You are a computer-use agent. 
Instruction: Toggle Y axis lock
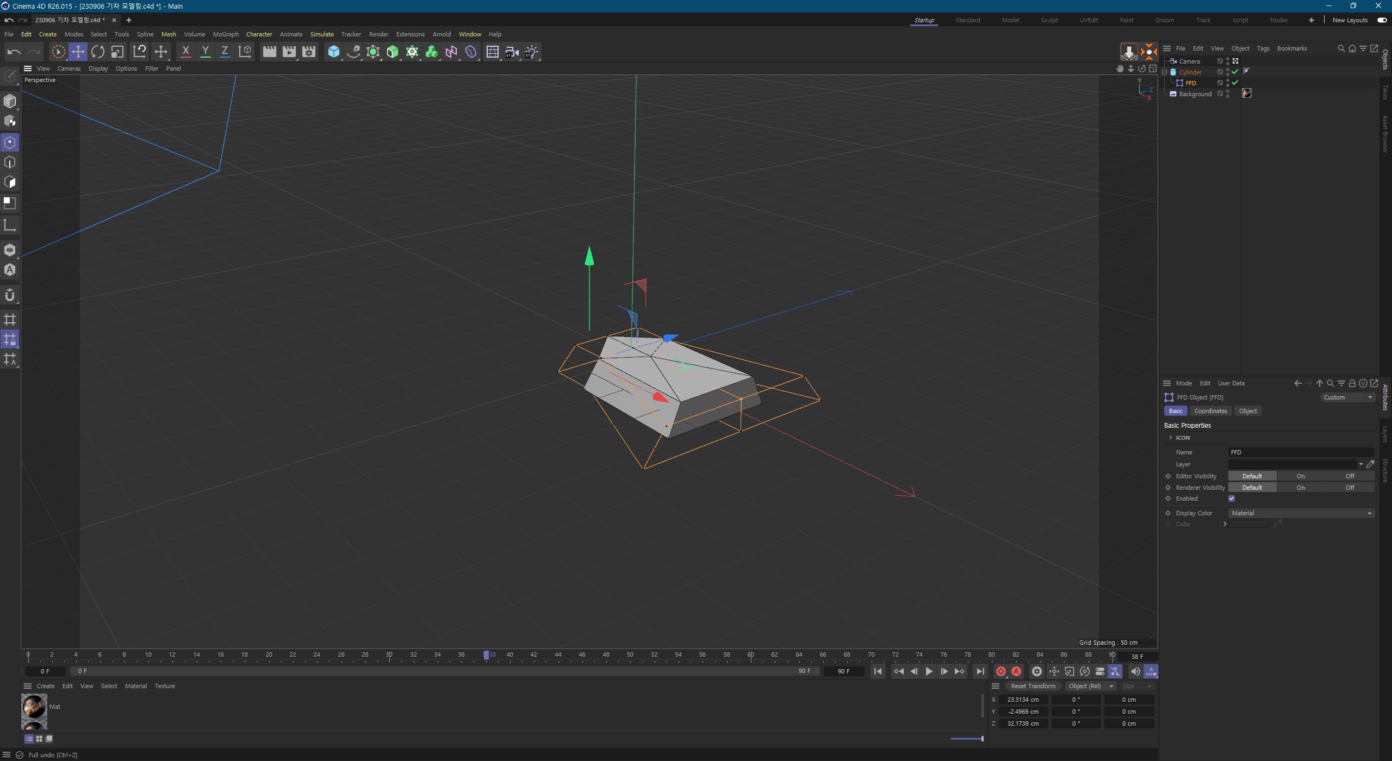pyautogui.click(x=205, y=52)
